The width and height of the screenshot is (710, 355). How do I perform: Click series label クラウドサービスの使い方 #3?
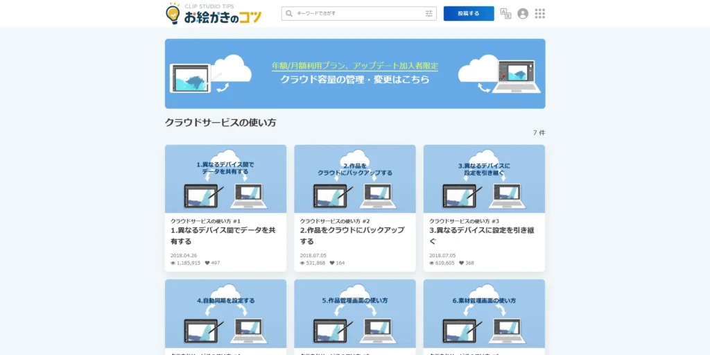464,221
